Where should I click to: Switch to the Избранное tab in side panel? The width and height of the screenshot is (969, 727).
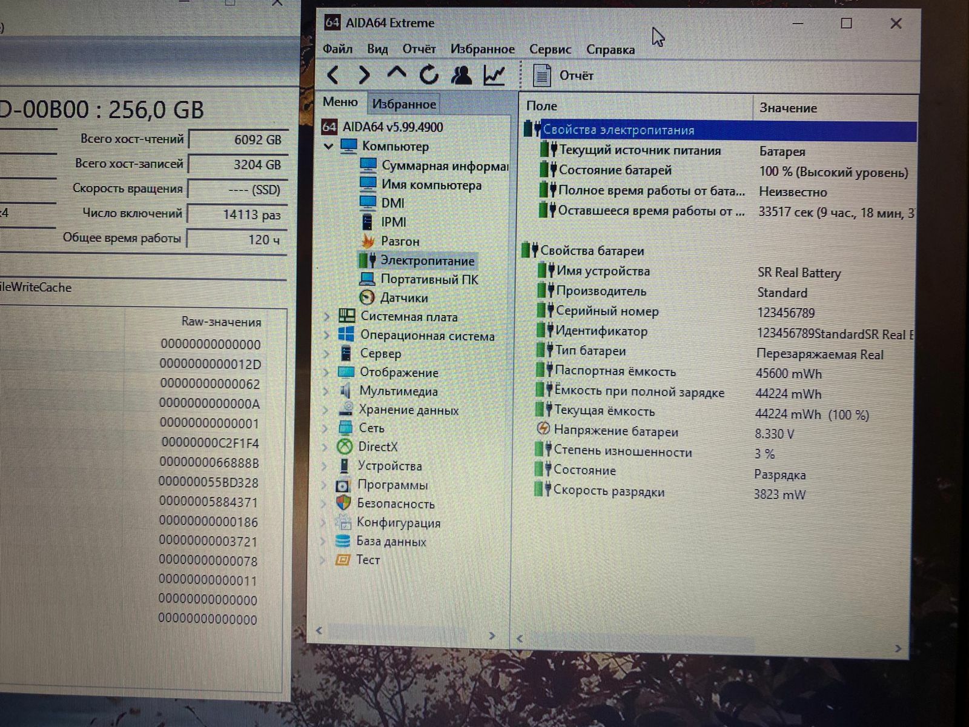[404, 104]
